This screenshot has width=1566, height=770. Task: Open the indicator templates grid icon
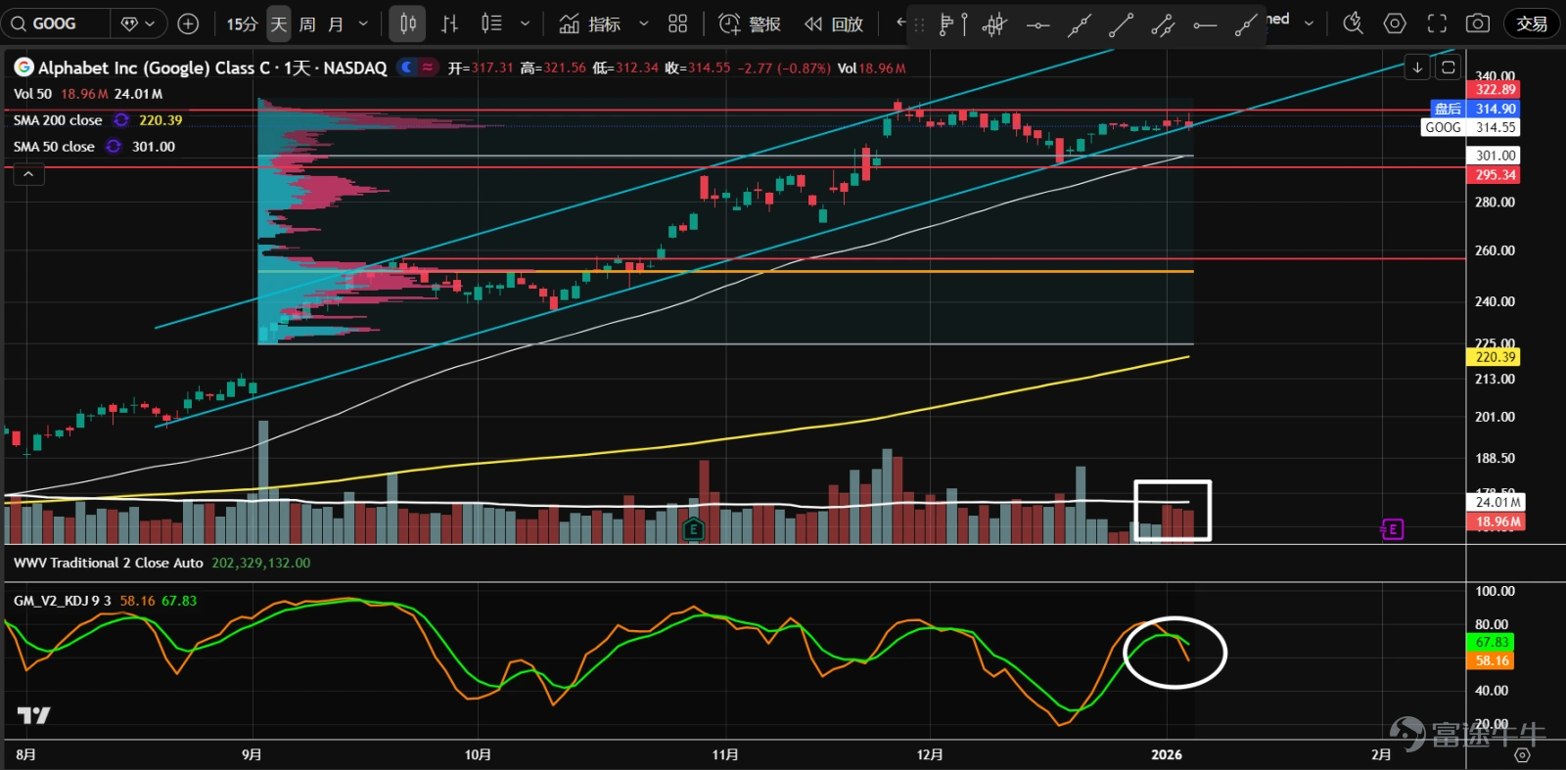677,23
